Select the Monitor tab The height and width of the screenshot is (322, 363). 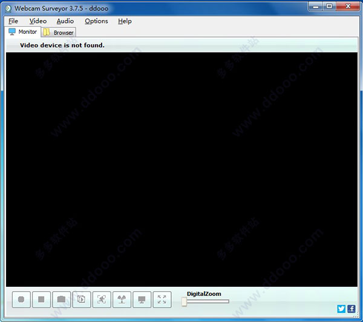(23, 31)
